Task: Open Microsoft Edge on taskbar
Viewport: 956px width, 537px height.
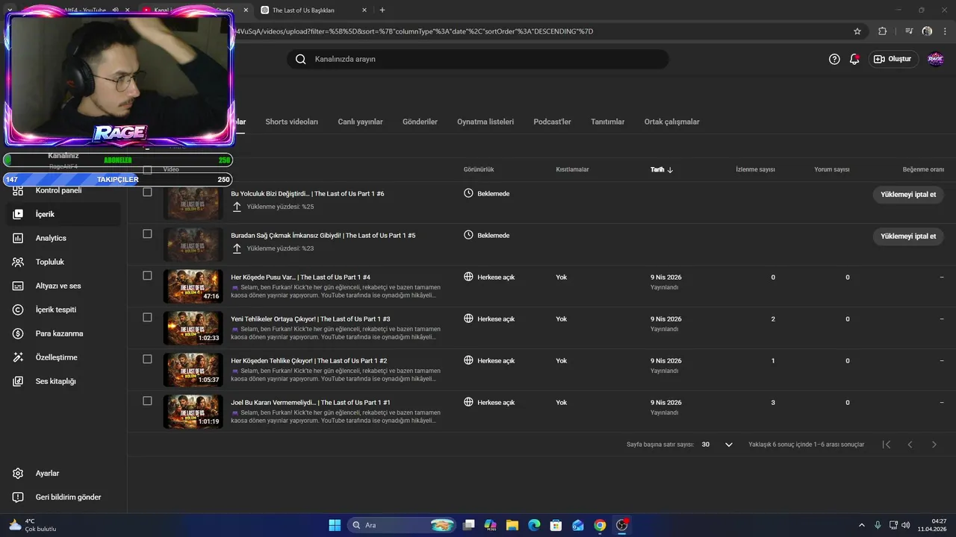Action: coord(534,525)
